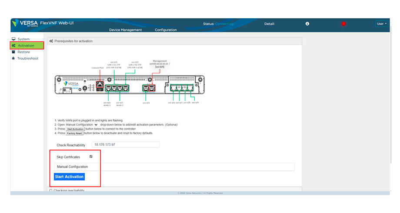This screenshot has width=400, height=213.
Task: Toggle the Checking reachability checkbox
Action: (51, 190)
